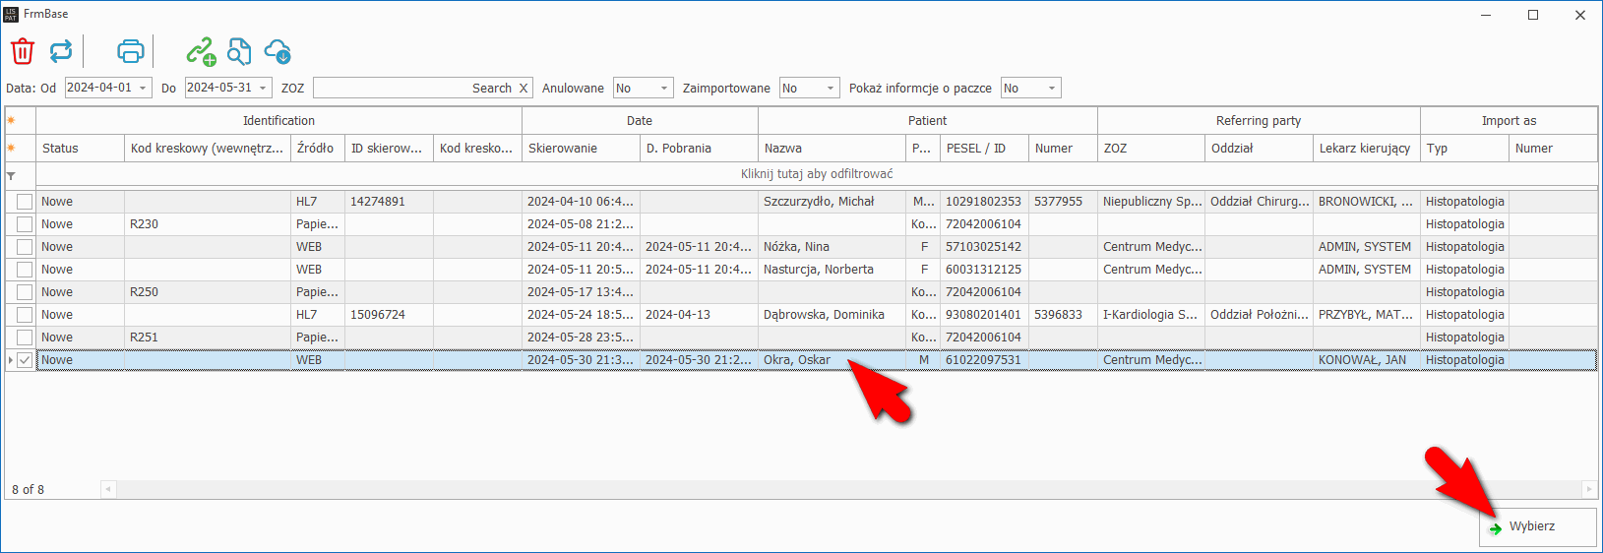1603x553 pixels.
Task: Click the red trash delete icon
Action: click(23, 51)
